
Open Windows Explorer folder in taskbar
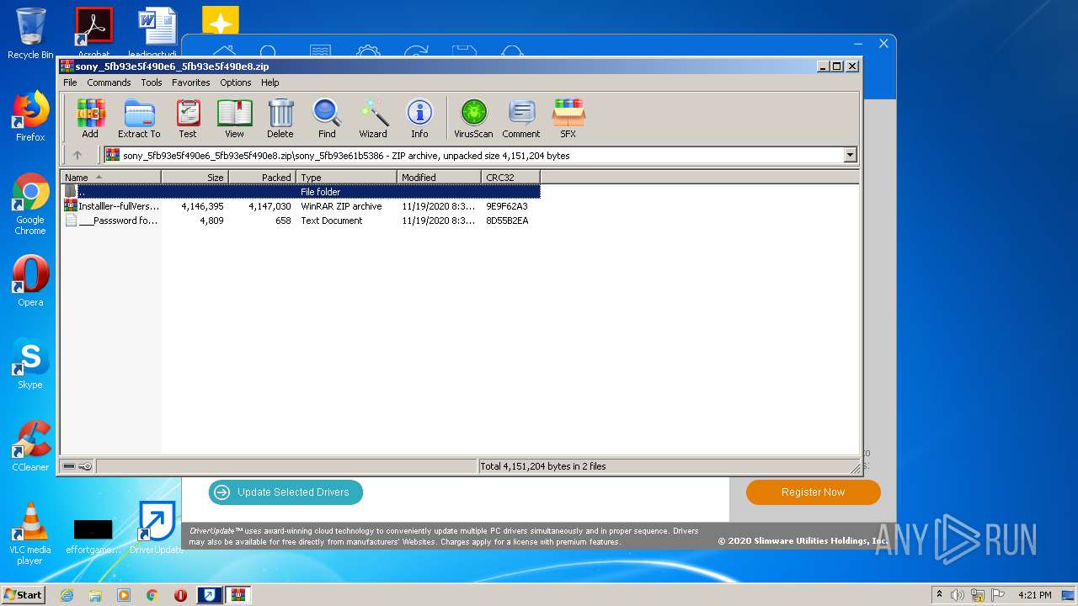click(95, 595)
